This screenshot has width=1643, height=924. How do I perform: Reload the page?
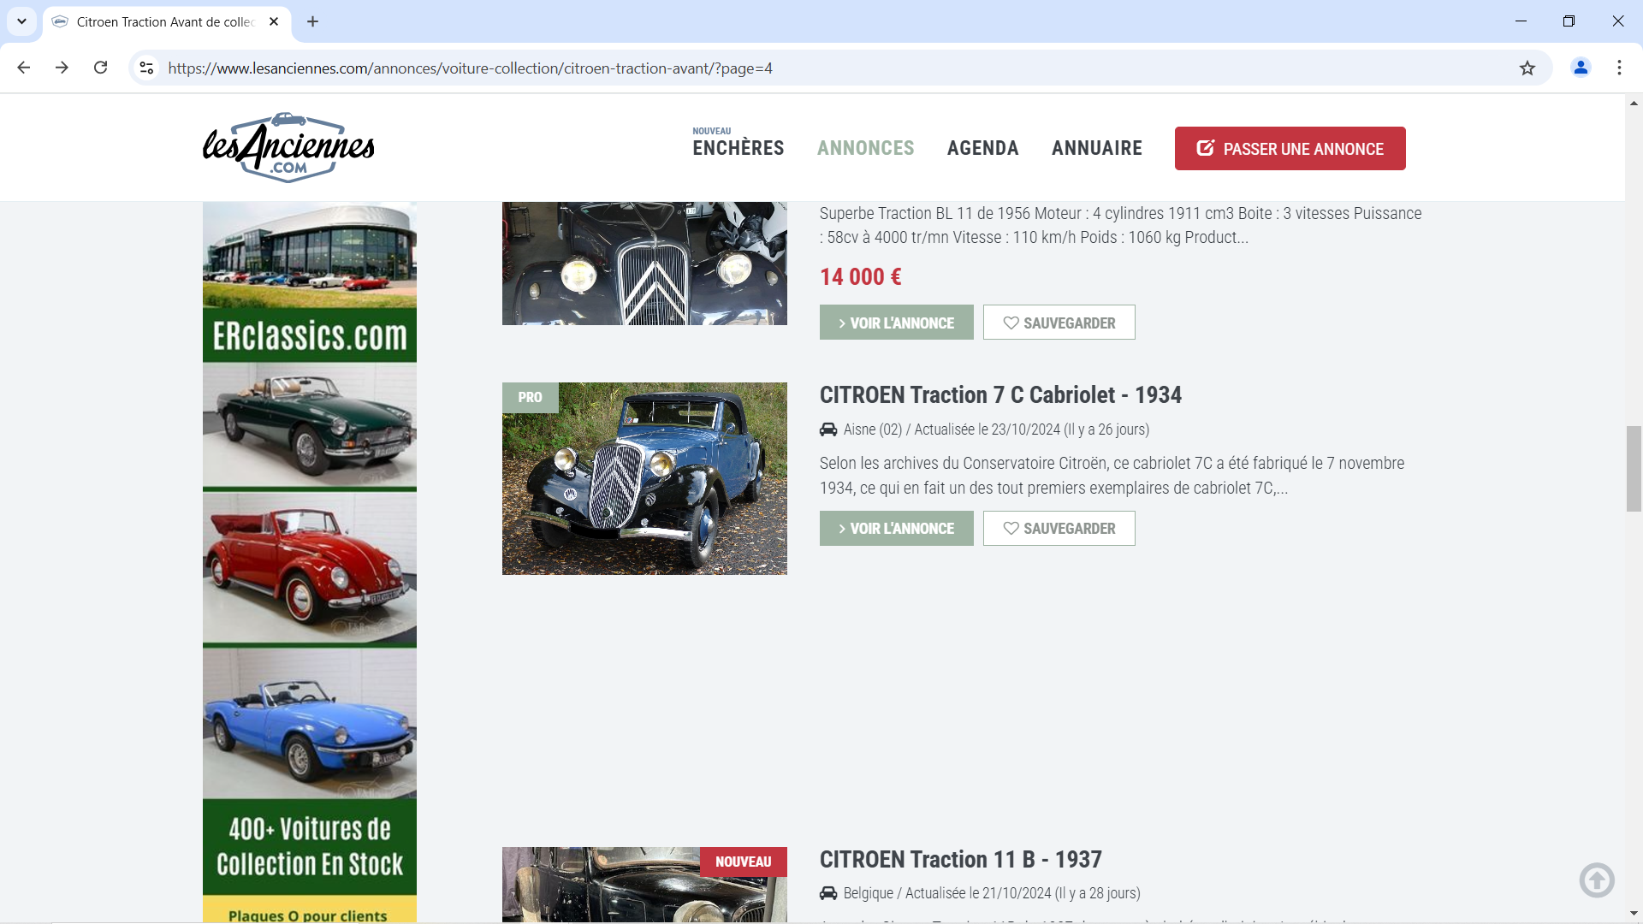101,68
